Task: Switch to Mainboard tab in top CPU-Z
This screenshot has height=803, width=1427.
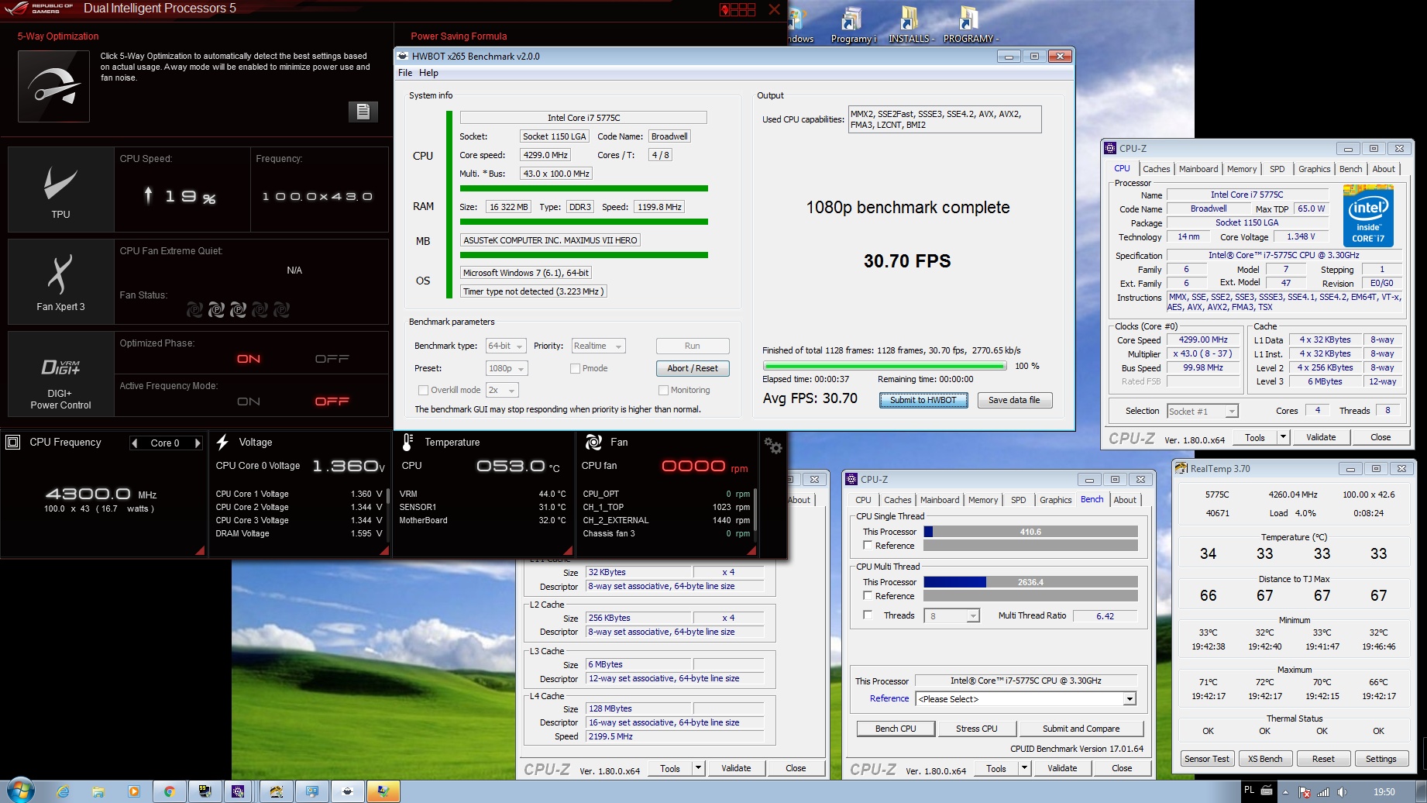Action: 1198,169
